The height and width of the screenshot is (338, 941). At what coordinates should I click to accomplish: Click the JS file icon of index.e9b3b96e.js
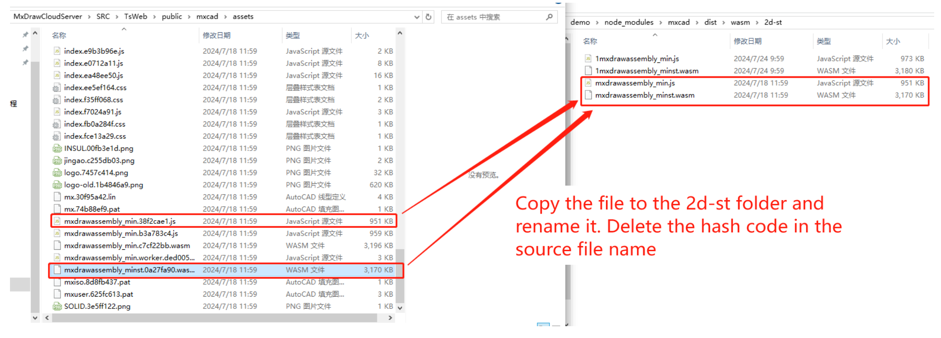tap(57, 51)
